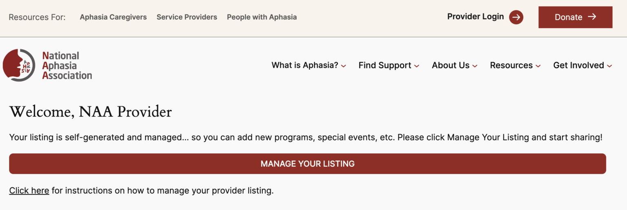The image size is (627, 210).
Task: Open the About Us menu item
Action: [451, 65]
